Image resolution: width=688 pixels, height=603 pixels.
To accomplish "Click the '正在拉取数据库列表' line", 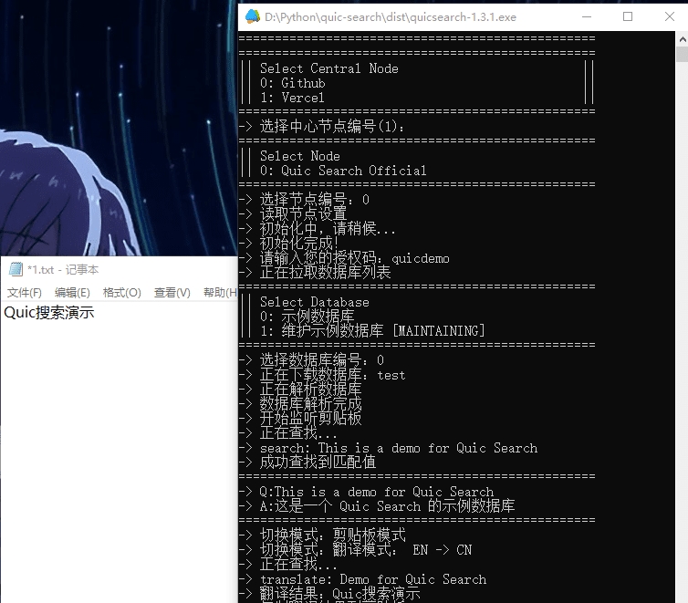I will click(315, 273).
